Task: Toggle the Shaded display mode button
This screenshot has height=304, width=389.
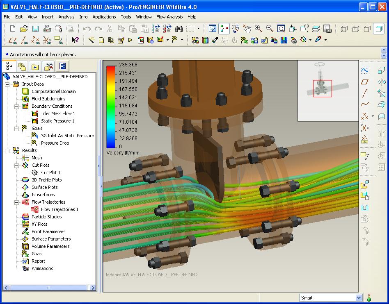Action: [378, 29]
